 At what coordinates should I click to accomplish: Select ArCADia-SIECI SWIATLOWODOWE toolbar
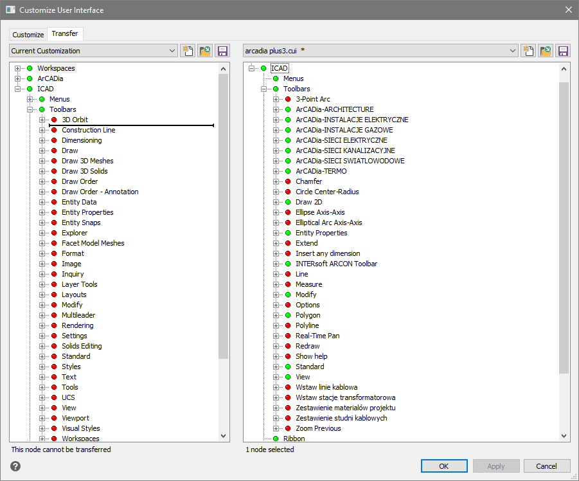pos(350,161)
